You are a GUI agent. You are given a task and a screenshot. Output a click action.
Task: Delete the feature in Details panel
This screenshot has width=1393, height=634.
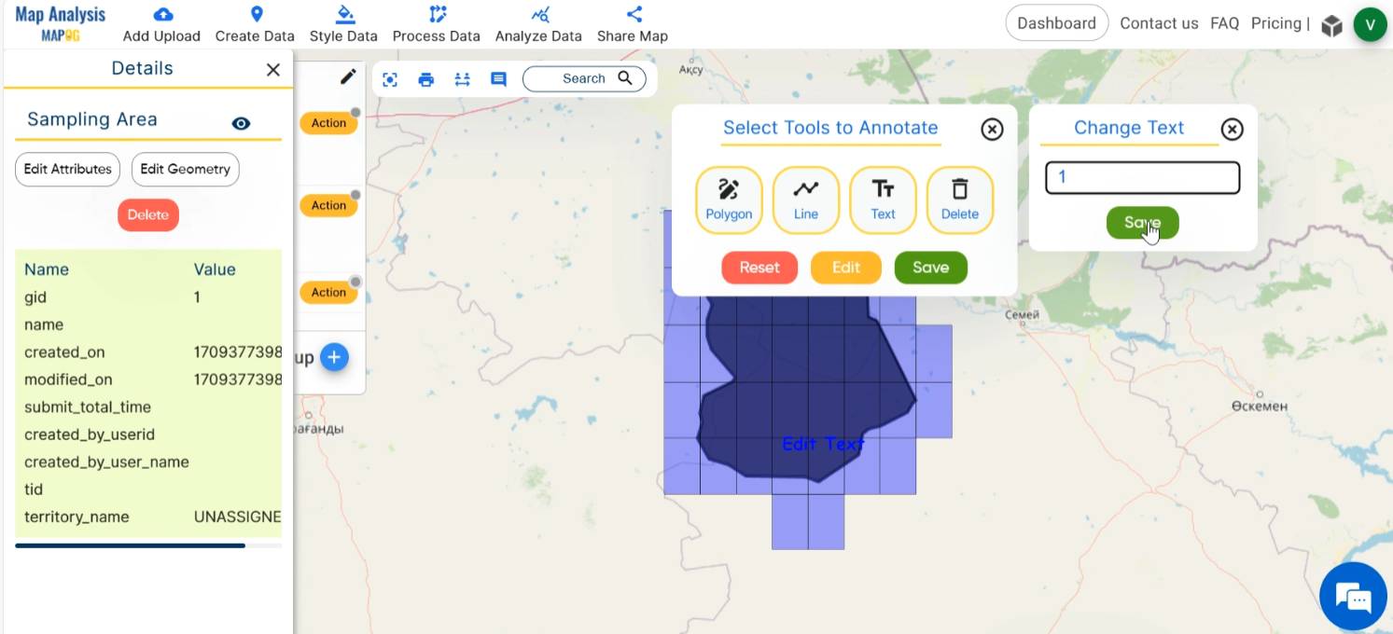point(147,214)
